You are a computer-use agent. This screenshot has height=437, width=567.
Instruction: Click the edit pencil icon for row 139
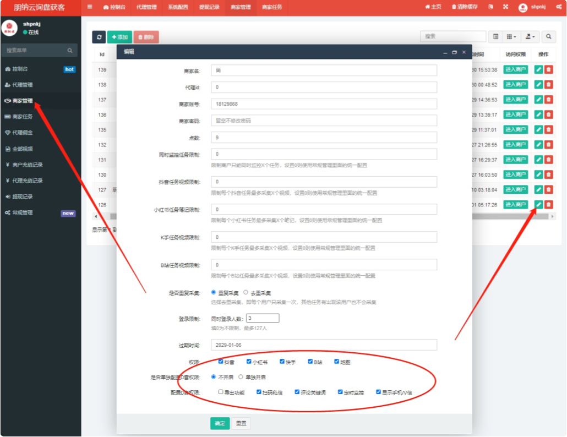538,69
